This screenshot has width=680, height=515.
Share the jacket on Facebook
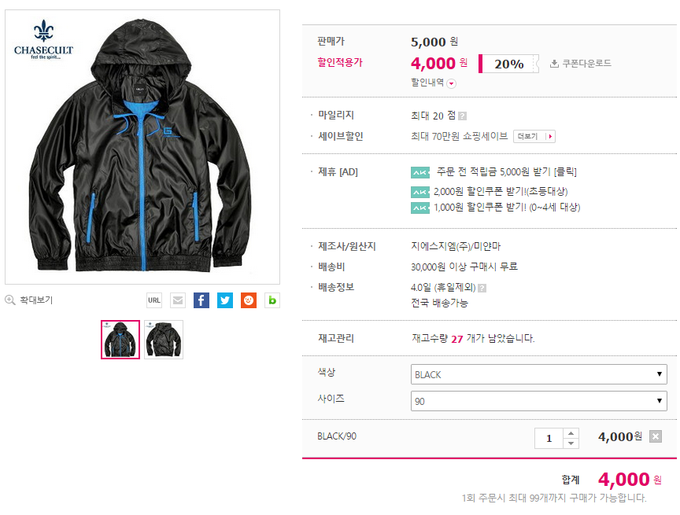[x=201, y=300]
